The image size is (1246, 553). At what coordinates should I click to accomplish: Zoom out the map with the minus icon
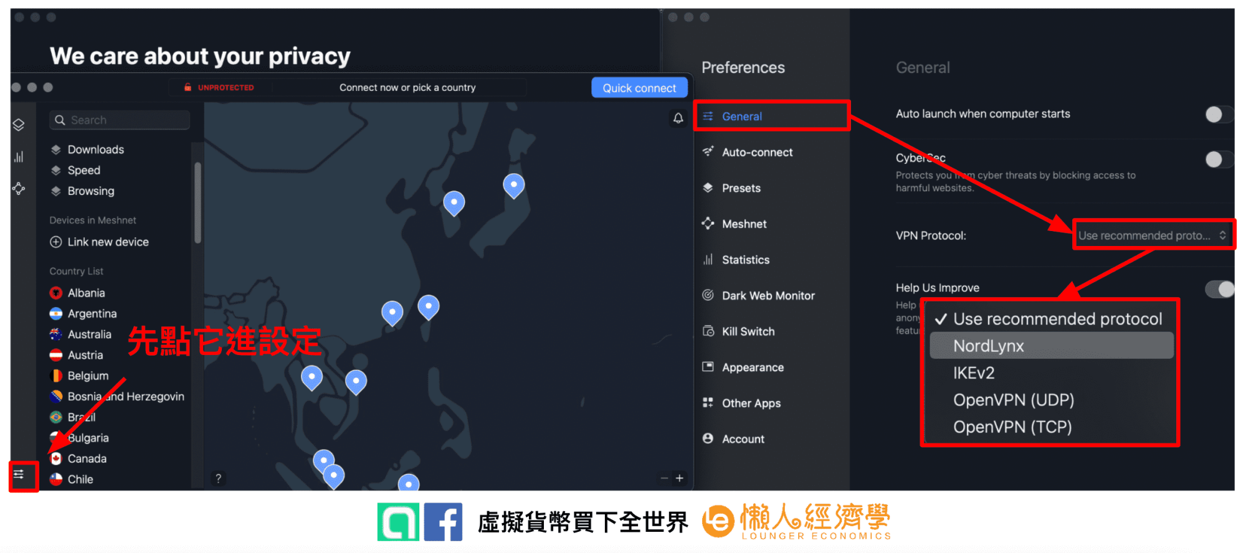tap(664, 478)
